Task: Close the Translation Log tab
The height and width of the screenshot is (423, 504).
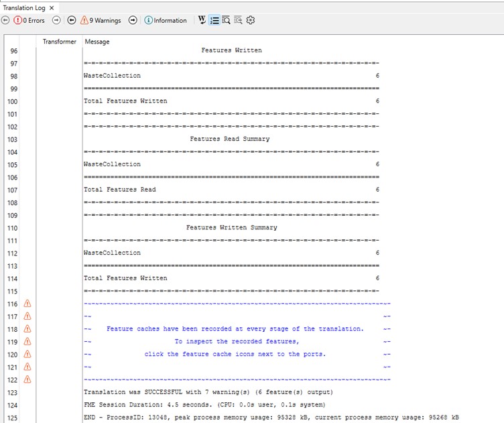Action: coord(52,7)
